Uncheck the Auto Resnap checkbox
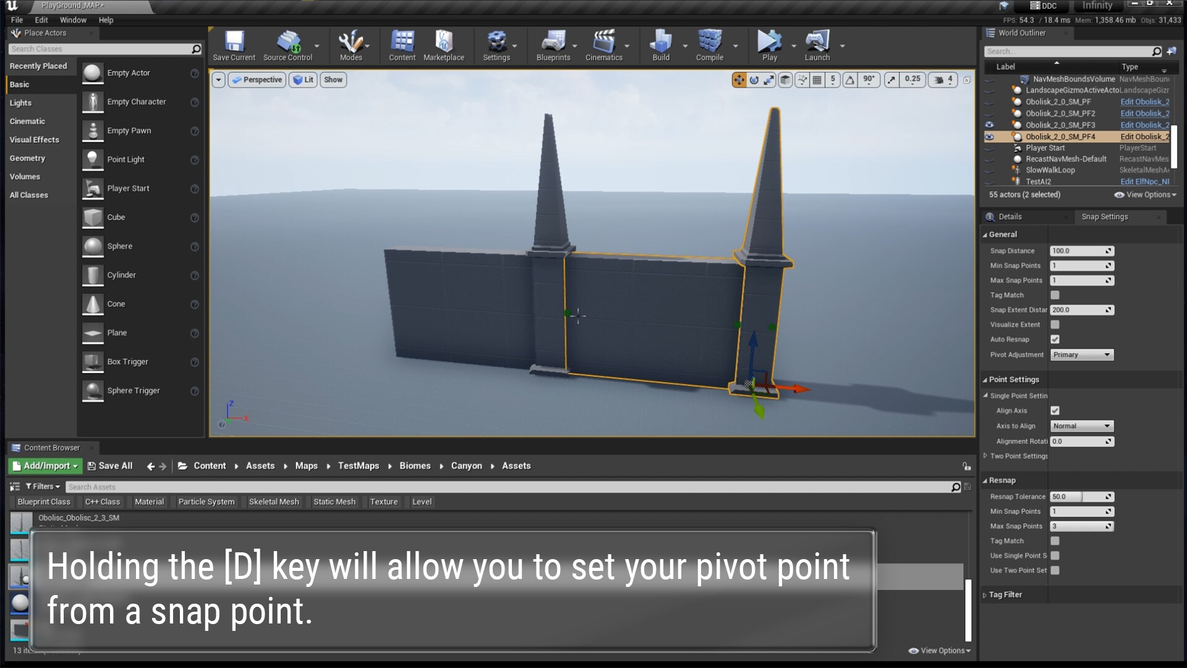Image resolution: width=1187 pixels, height=668 pixels. (x=1055, y=339)
